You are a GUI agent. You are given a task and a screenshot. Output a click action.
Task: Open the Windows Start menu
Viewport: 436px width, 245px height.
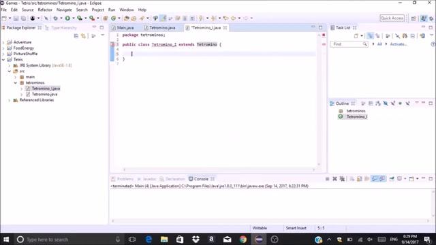pyautogui.click(x=6, y=240)
